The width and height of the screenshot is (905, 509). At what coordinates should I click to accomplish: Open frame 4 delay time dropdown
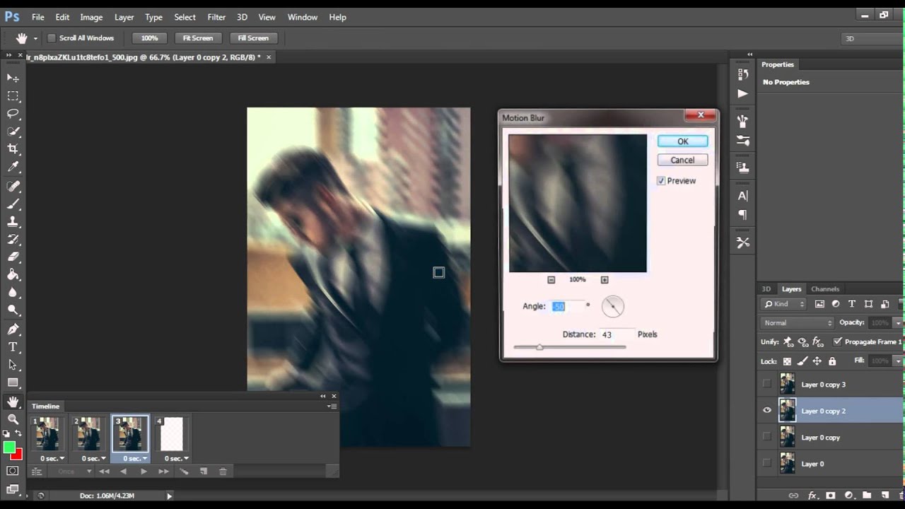[176, 459]
